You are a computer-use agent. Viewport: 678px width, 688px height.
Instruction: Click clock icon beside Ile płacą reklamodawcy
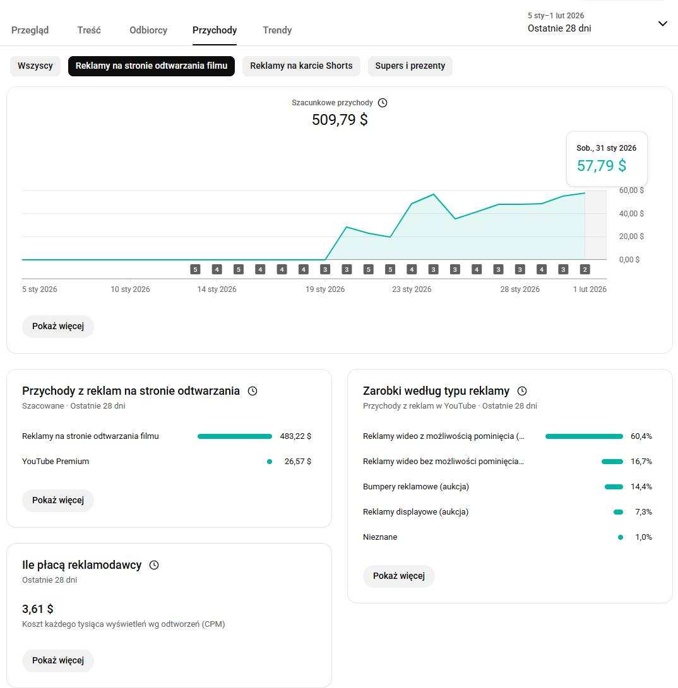pos(154,565)
